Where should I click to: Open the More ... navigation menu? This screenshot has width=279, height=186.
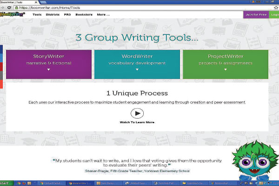[x=103, y=14]
